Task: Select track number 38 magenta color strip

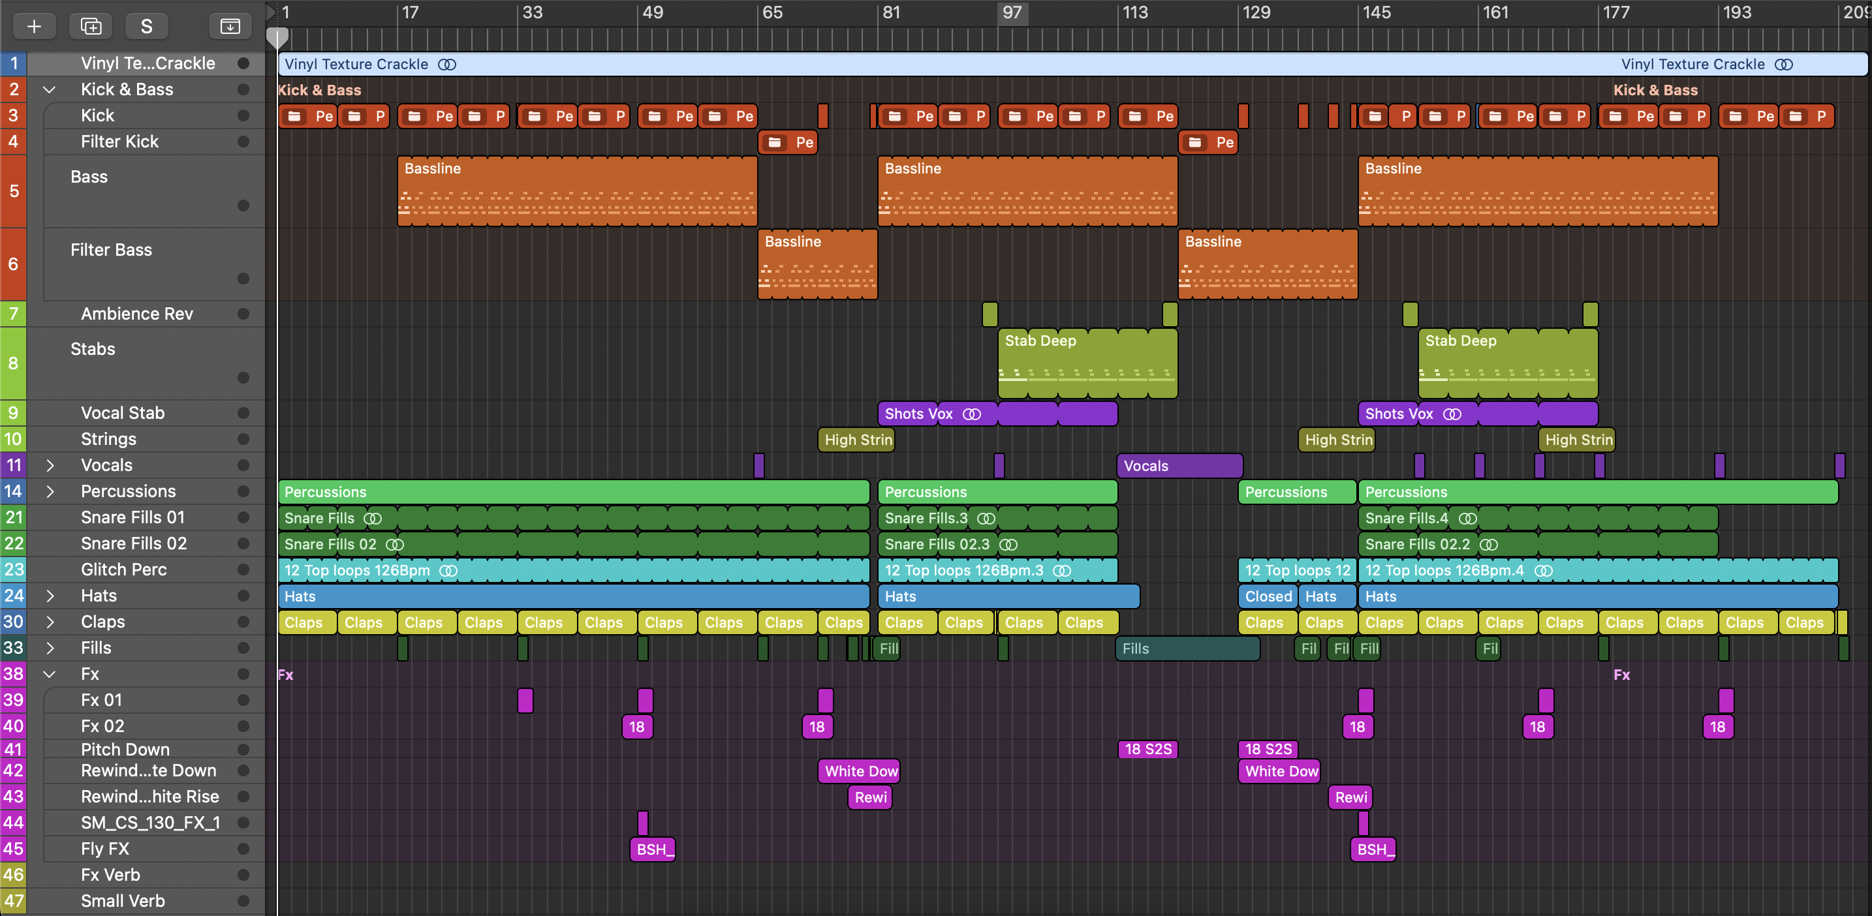Action: coord(13,674)
